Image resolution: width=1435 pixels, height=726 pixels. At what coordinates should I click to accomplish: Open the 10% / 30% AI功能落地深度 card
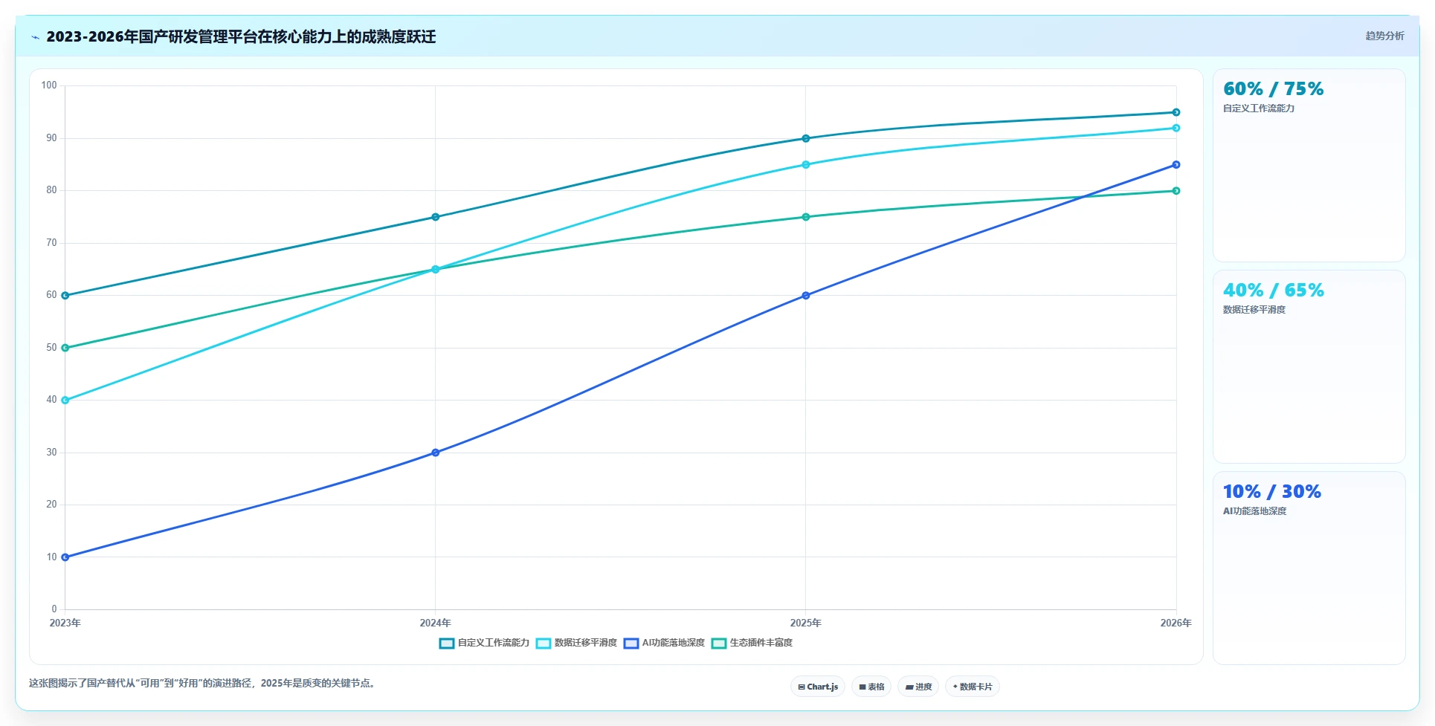click(1309, 568)
